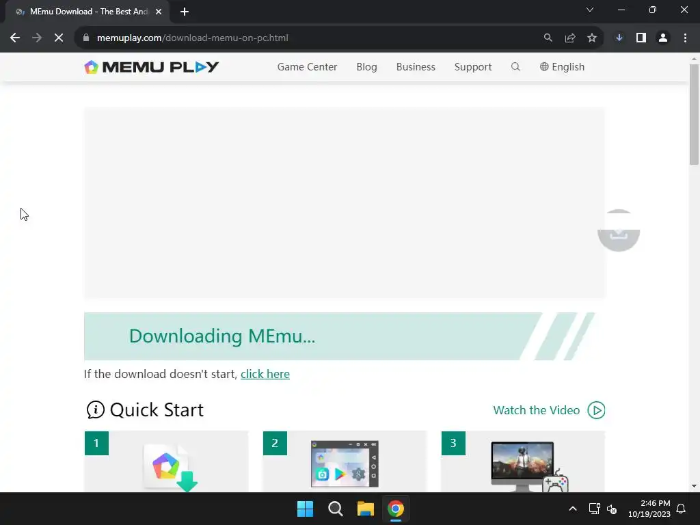Stop loading the page

pyautogui.click(x=59, y=38)
